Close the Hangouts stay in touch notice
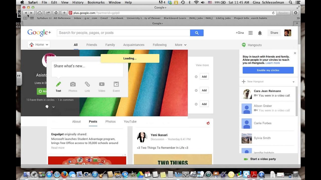 (x=295, y=53)
